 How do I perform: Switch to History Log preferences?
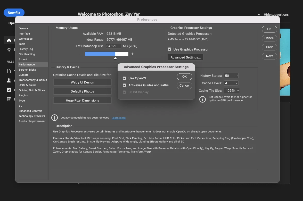click(33, 49)
